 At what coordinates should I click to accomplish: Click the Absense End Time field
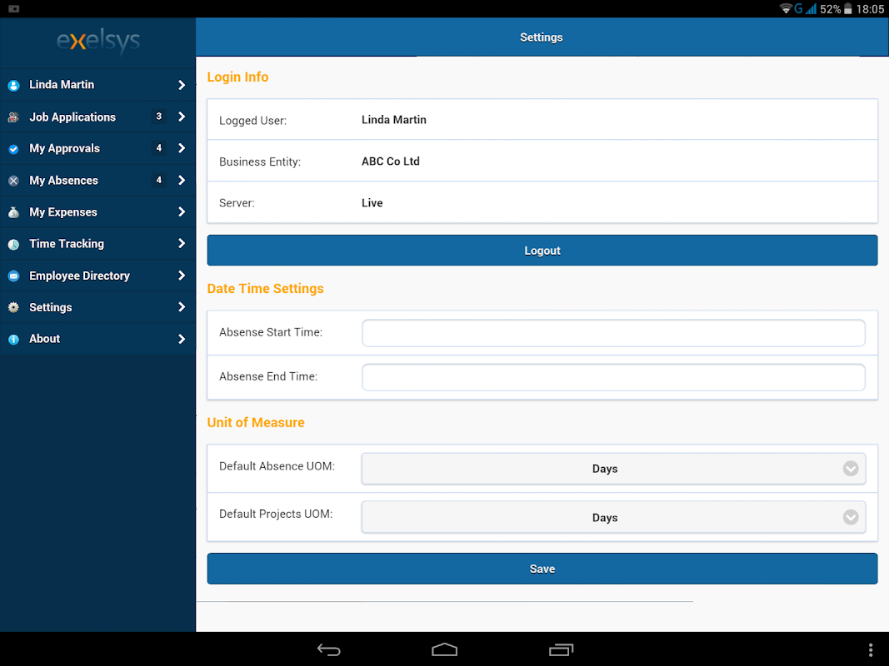613,377
